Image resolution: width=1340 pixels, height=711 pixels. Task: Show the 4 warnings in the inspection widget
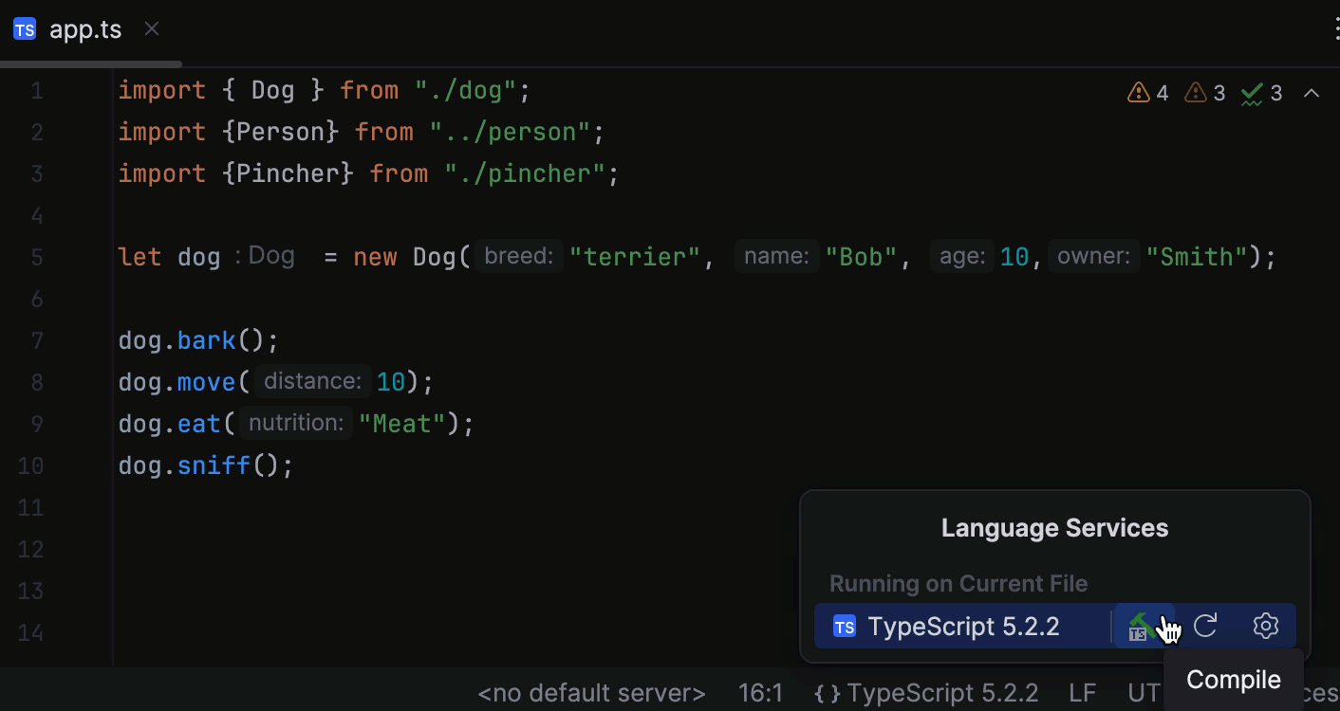pos(1147,92)
